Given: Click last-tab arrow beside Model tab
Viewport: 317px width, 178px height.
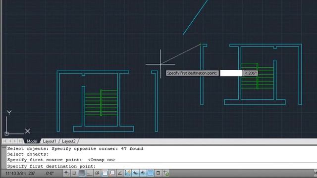Looking at the screenshot, I should pos(20,141).
